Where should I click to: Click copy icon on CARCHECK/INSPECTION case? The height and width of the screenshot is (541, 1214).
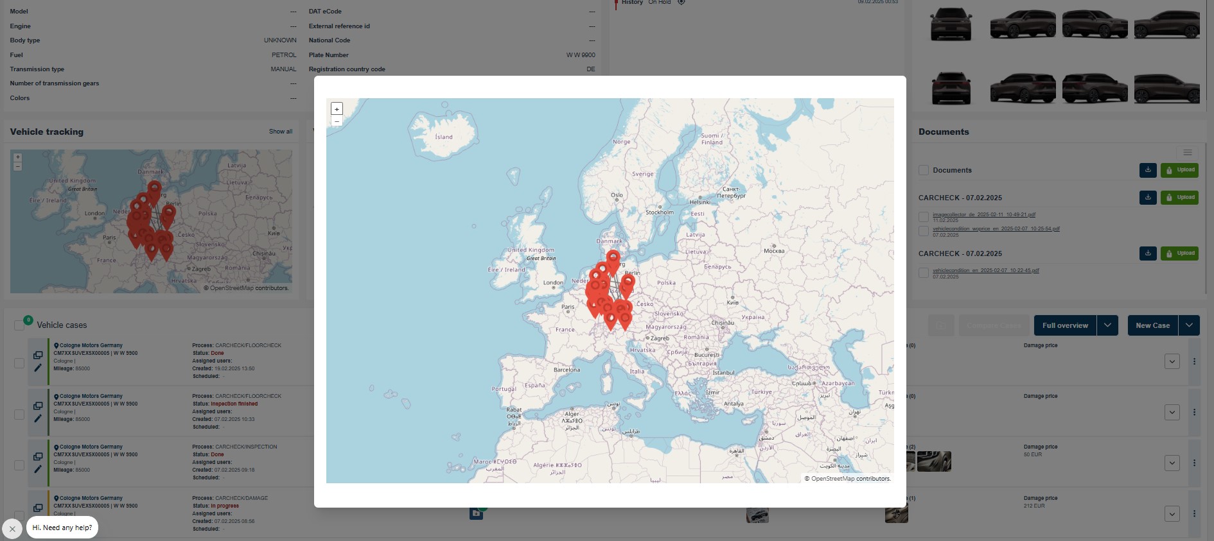point(38,456)
